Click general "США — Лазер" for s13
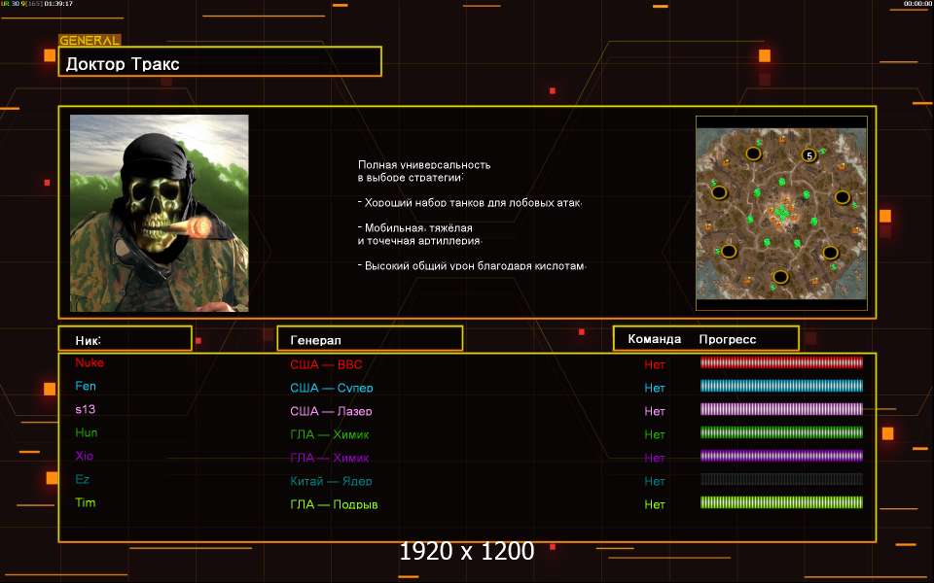The width and height of the screenshot is (934, 583). click(331, 411)
